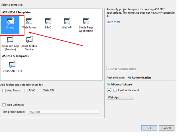Choose the Web Forms template icon

tap(29, 21)
